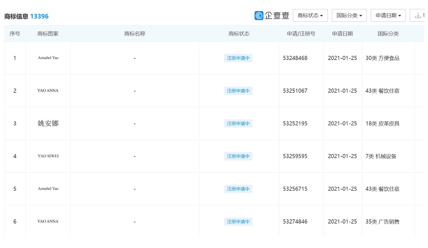428x248 pixels.
Task: Select registration number 53248468
Action: [295, 58]
